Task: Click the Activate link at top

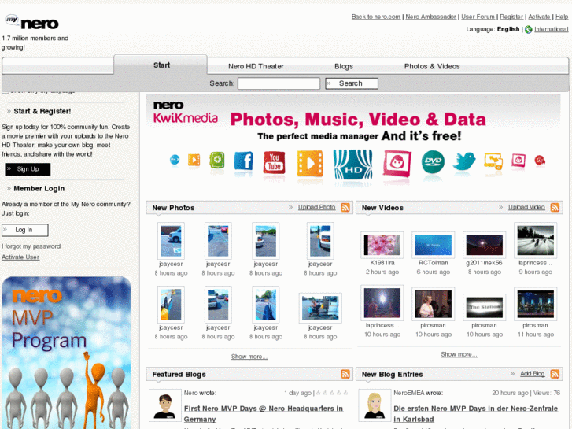Action: point(539,17)
